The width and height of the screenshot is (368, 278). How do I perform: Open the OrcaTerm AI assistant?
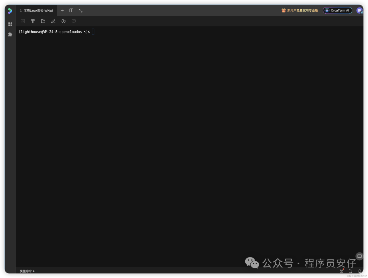[337, 11]
